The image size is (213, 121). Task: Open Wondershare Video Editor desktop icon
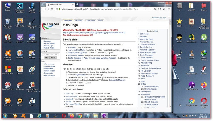[x=20, y=8]
